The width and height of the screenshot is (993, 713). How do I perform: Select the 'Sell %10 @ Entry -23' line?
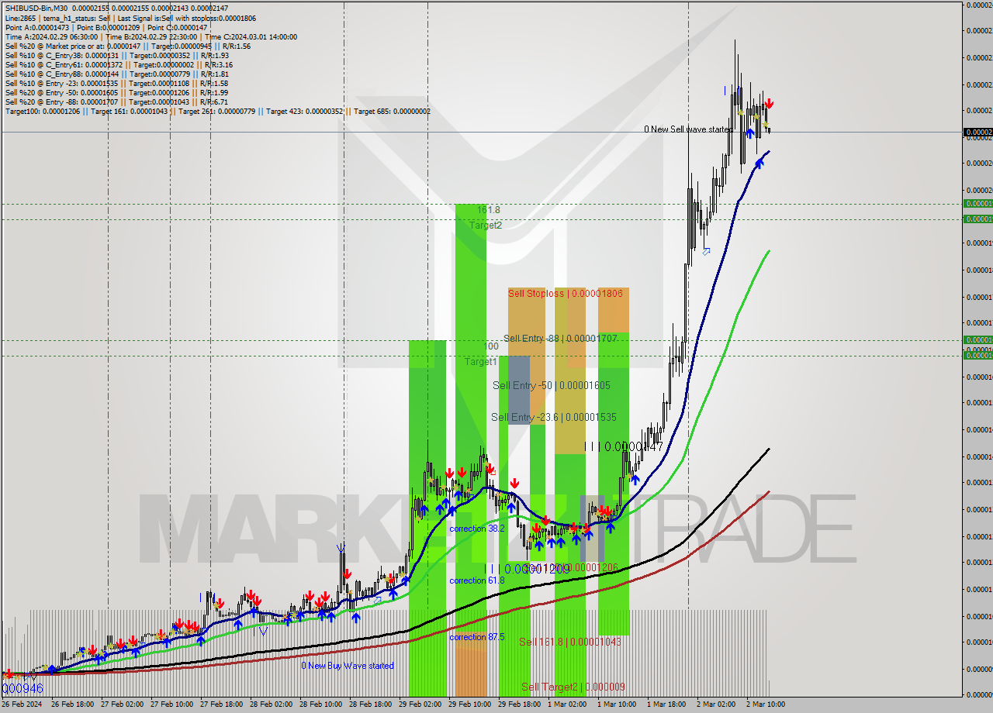[x=116, y=83]
